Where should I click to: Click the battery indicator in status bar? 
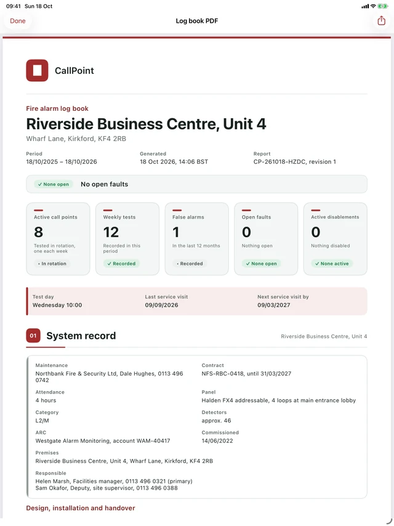click(382, 6)
